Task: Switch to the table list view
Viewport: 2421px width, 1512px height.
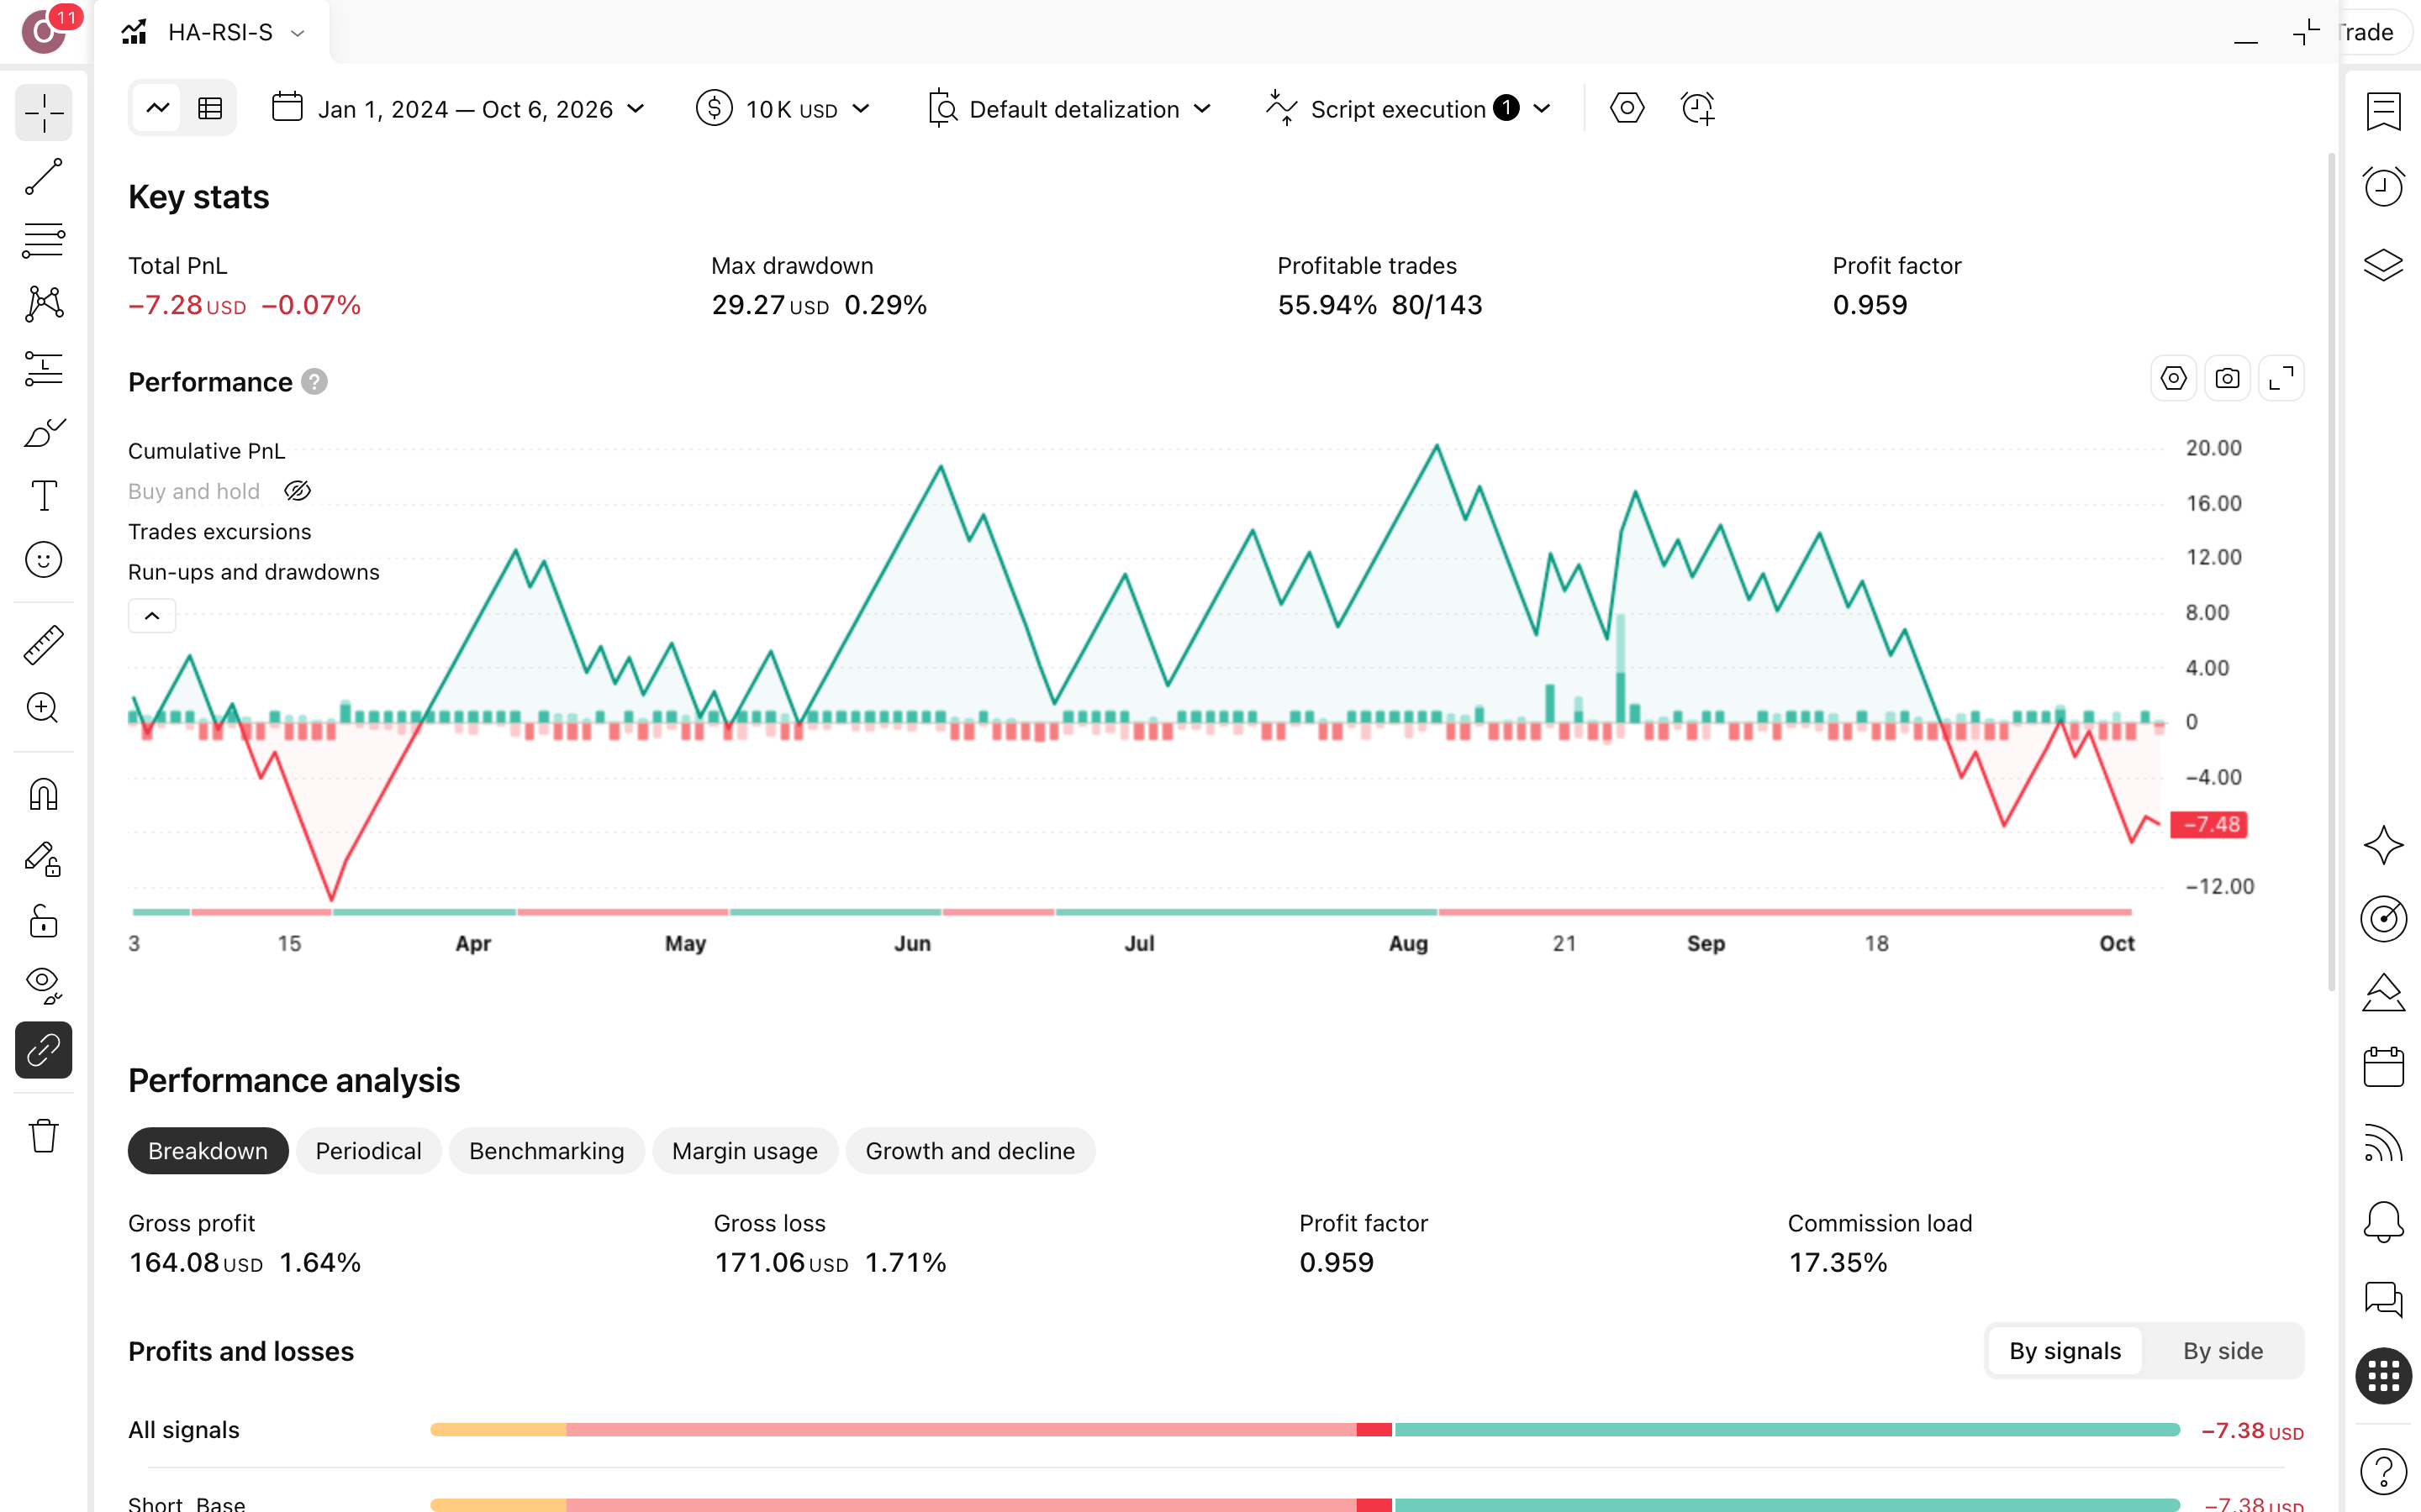Action: click(210, 108)
